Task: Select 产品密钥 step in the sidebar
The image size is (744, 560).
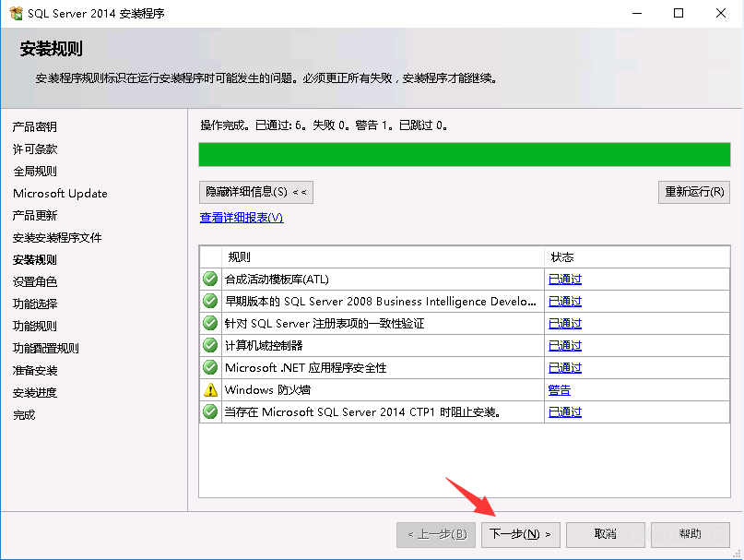Action: click(x=35, y=126)
